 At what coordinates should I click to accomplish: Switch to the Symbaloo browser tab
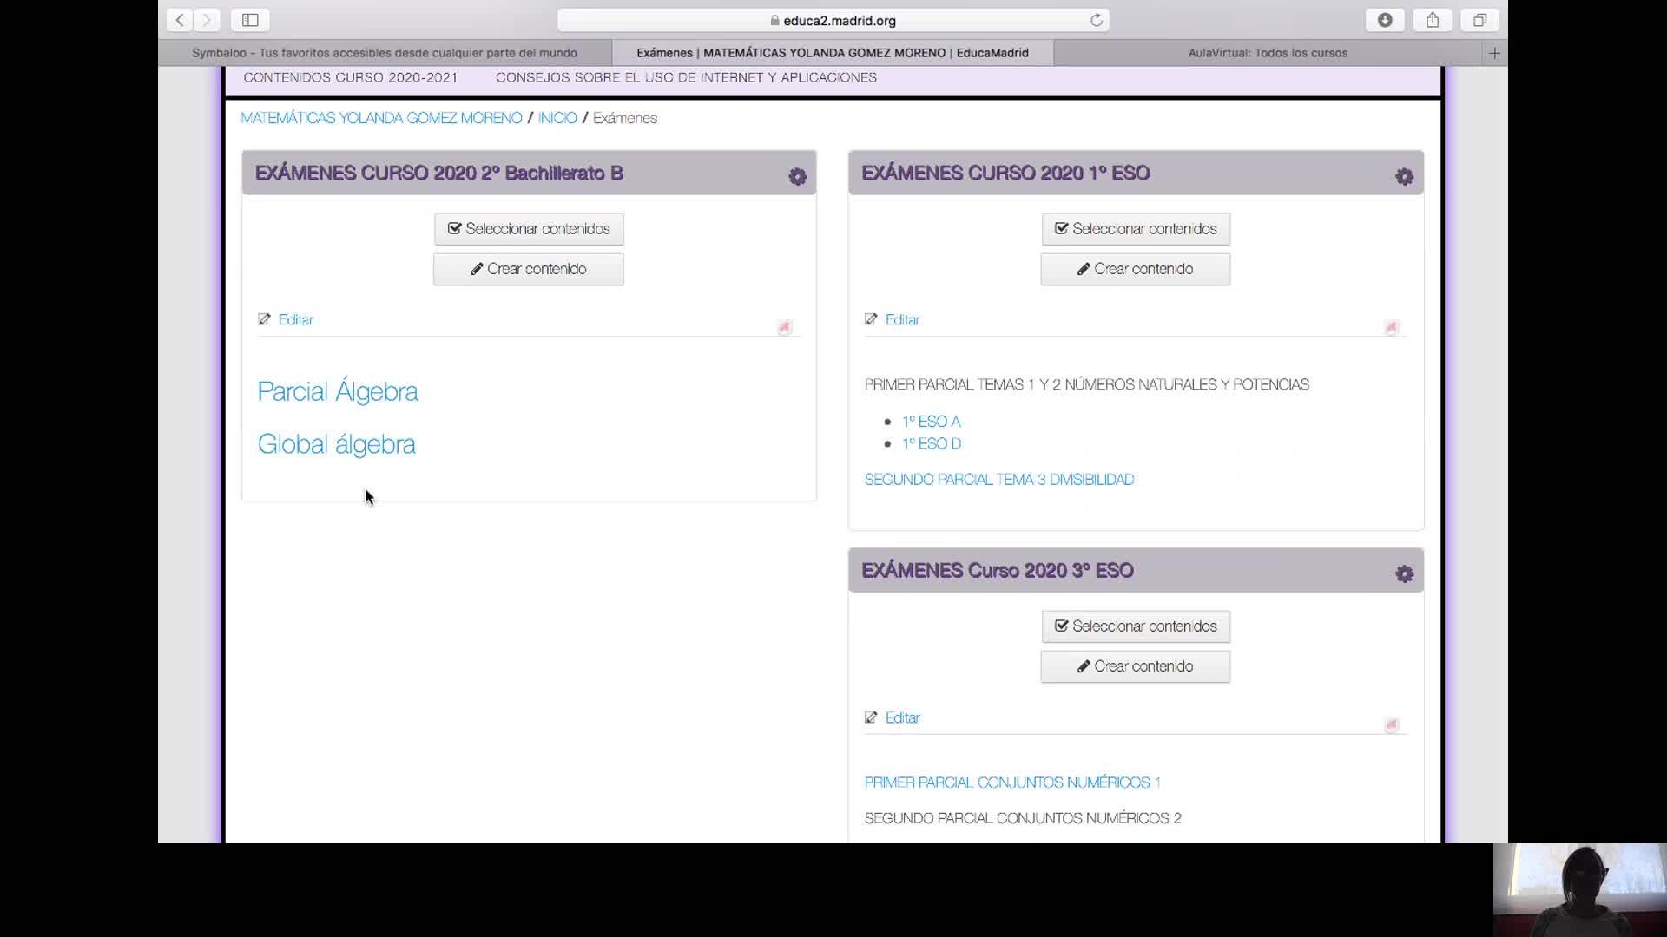(x=385, y=53)
